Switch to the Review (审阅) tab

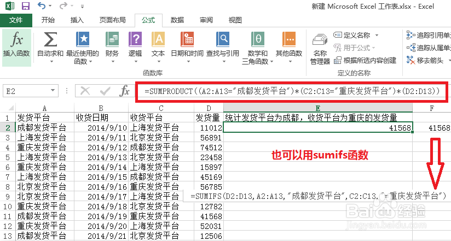click(206, 20)
